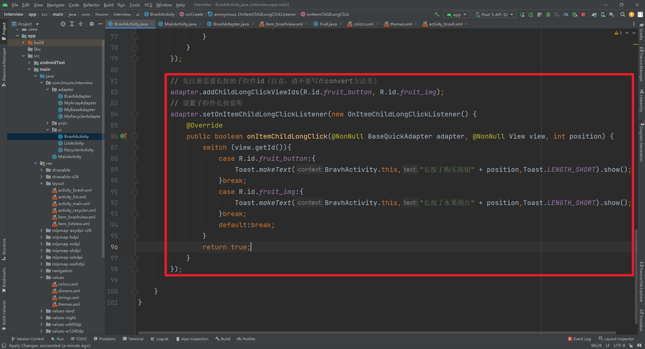Image resolution: width=645 pixels, height=349 pixels.
Task: Open editor tabs three-dot menu
Action: coord(634,24)
